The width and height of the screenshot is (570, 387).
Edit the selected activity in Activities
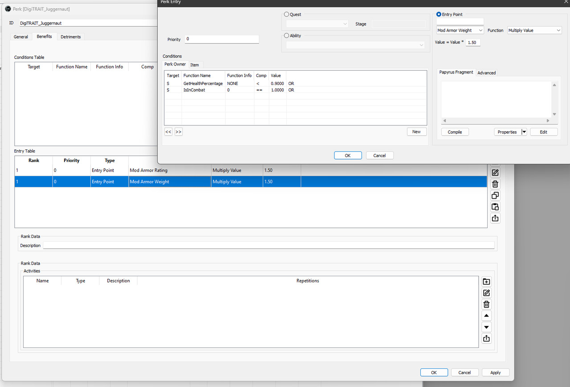coord(486,293)
